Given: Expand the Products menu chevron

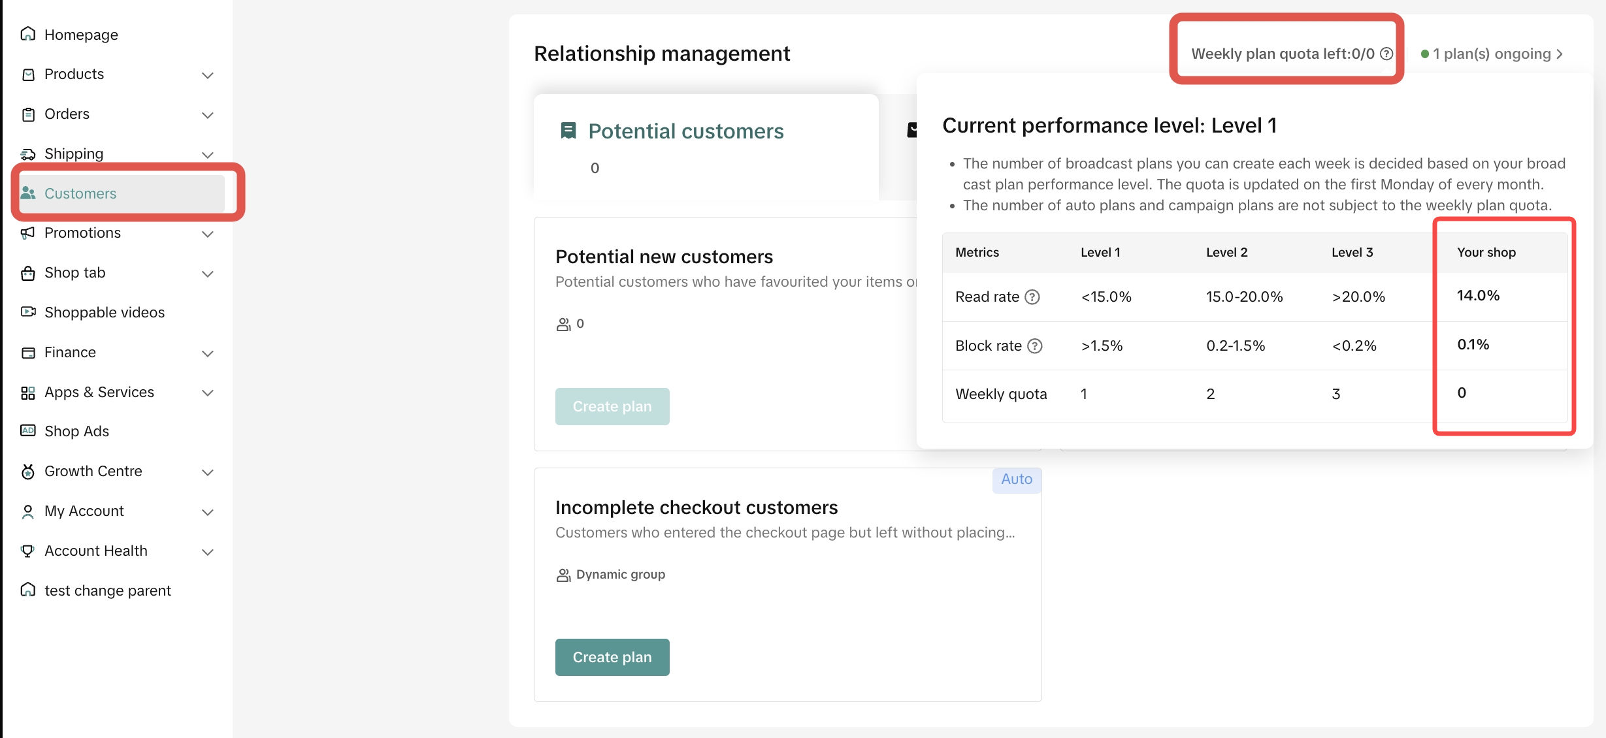Looking at the screenshot, I should 208,75.
